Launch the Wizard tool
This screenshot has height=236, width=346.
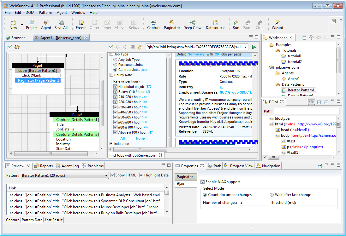pos(277,25)
